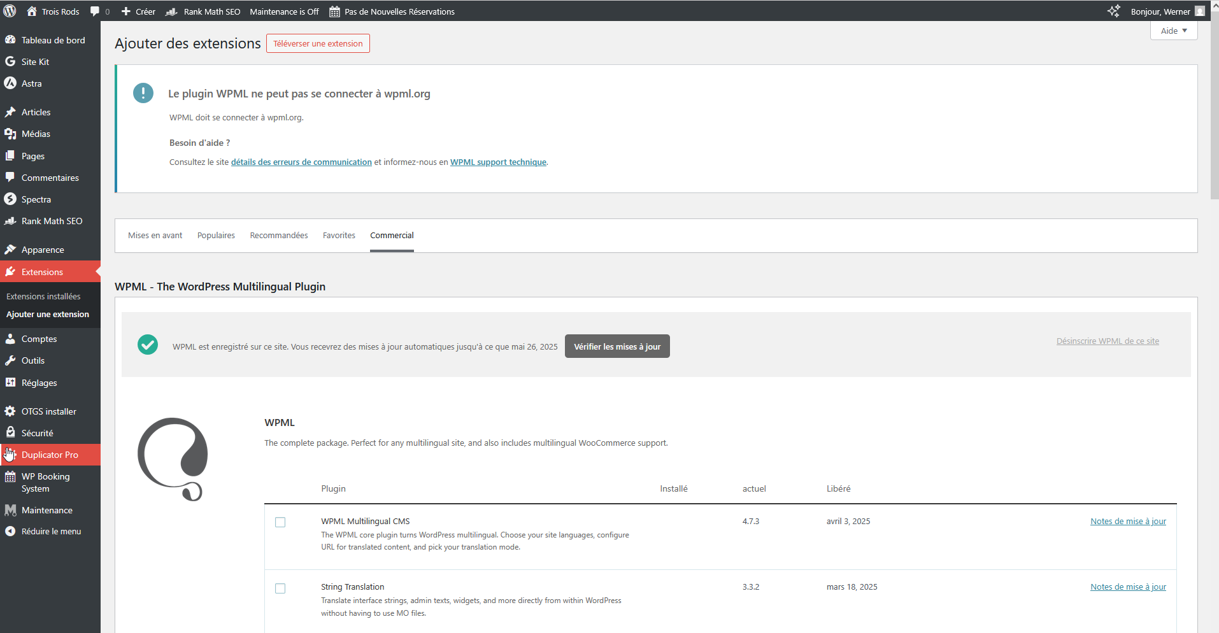The image size is (1219, 633).
Task: Expand the Aide help dropdown
Action: 1174,31
